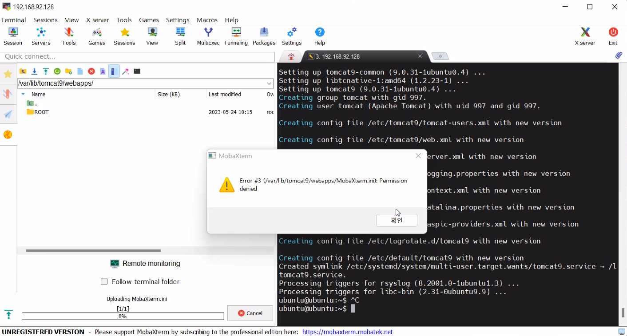Create new folder in SFTP browser
Viewport: 627px width, 336px height.
coord(68,71)
